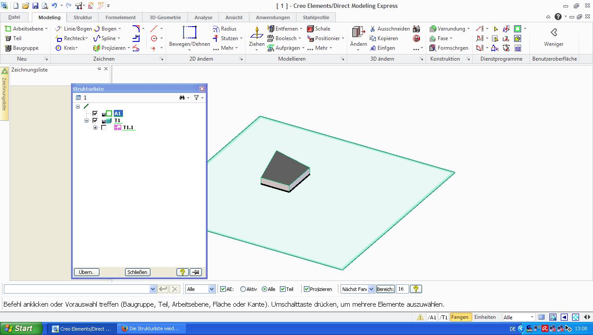The width and height of the screenshot is (593, 335).
Task: Click the Bewegen/Dehnen tool
Action: click(x=189, y=36)
